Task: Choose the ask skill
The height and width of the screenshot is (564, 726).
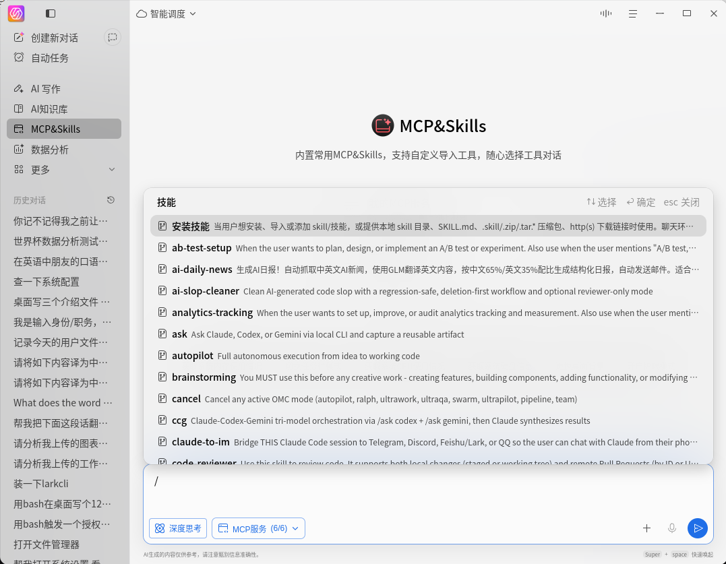Action: (428, 334)
